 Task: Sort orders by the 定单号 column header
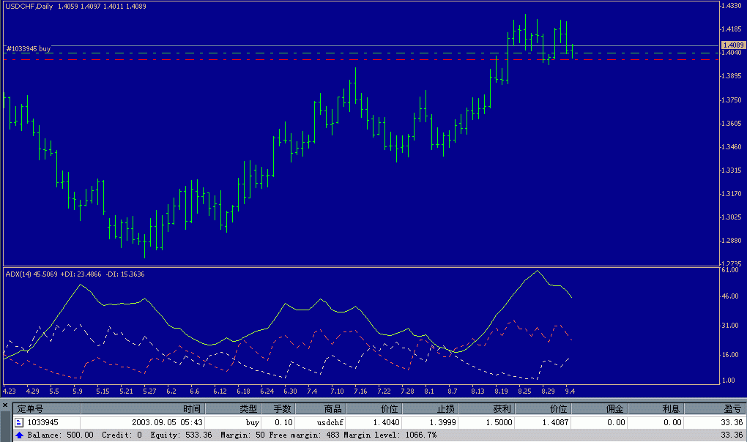click(47, 408)
